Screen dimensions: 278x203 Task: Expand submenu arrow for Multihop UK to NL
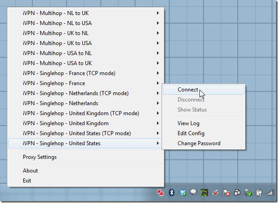[x=157, y=33]
